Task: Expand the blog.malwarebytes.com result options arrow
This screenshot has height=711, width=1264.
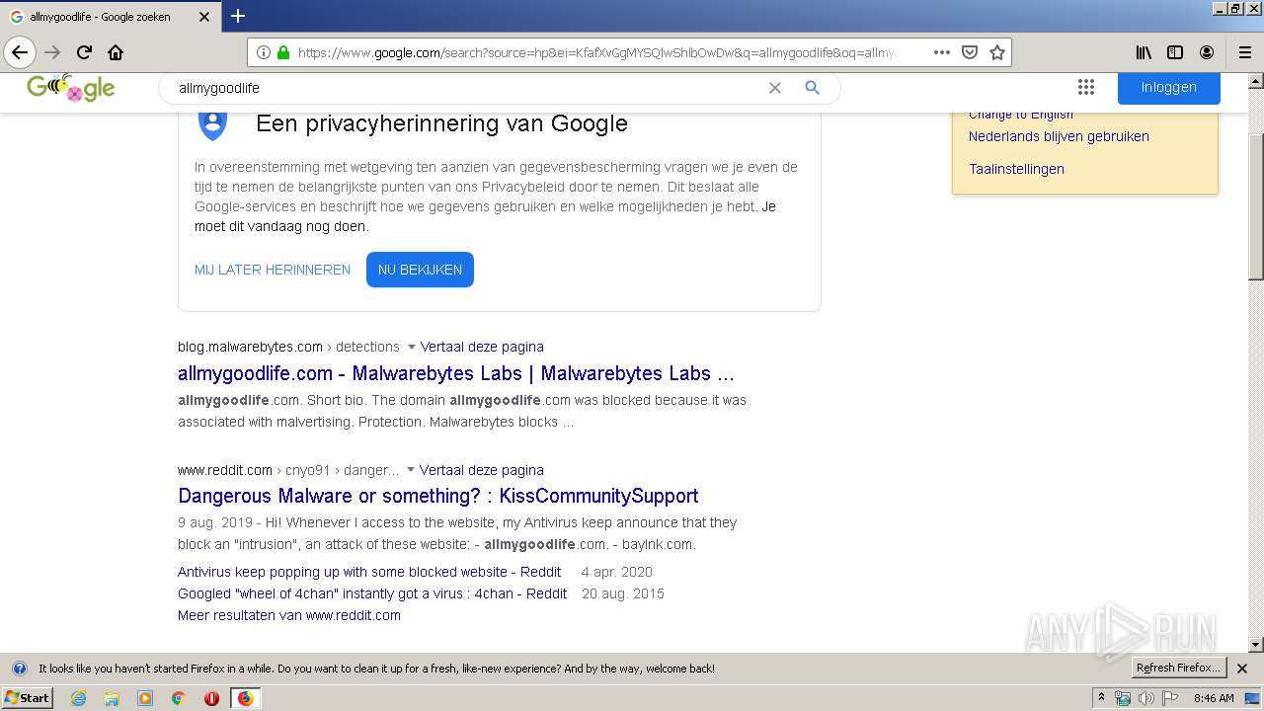Action: click(411, 347)
